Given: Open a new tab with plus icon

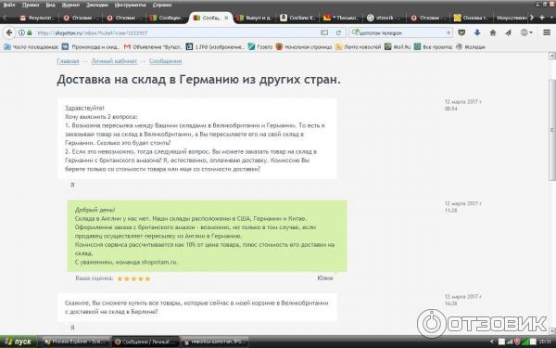Looking at the screenshot, I should click(x=542, y=18).
